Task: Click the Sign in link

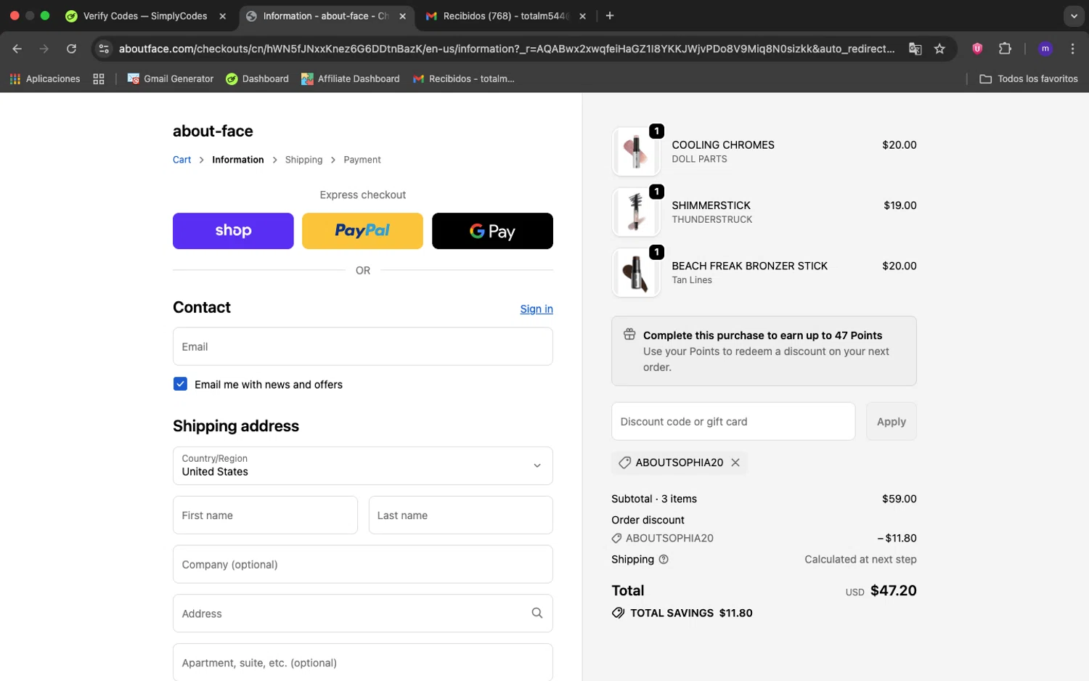Action: [x=537, y=309]
